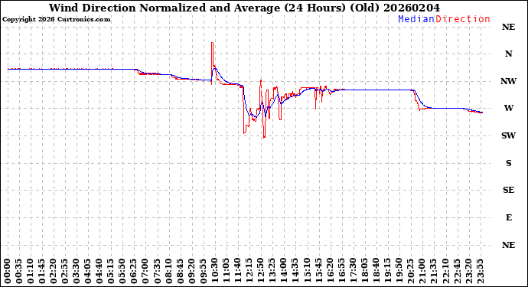Click the bottom NE axis label
Screen dimensions: 528x287
point(508,245)
